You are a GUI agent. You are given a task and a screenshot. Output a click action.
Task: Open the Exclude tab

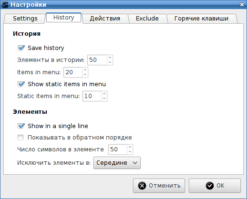(x=147, y=19)
